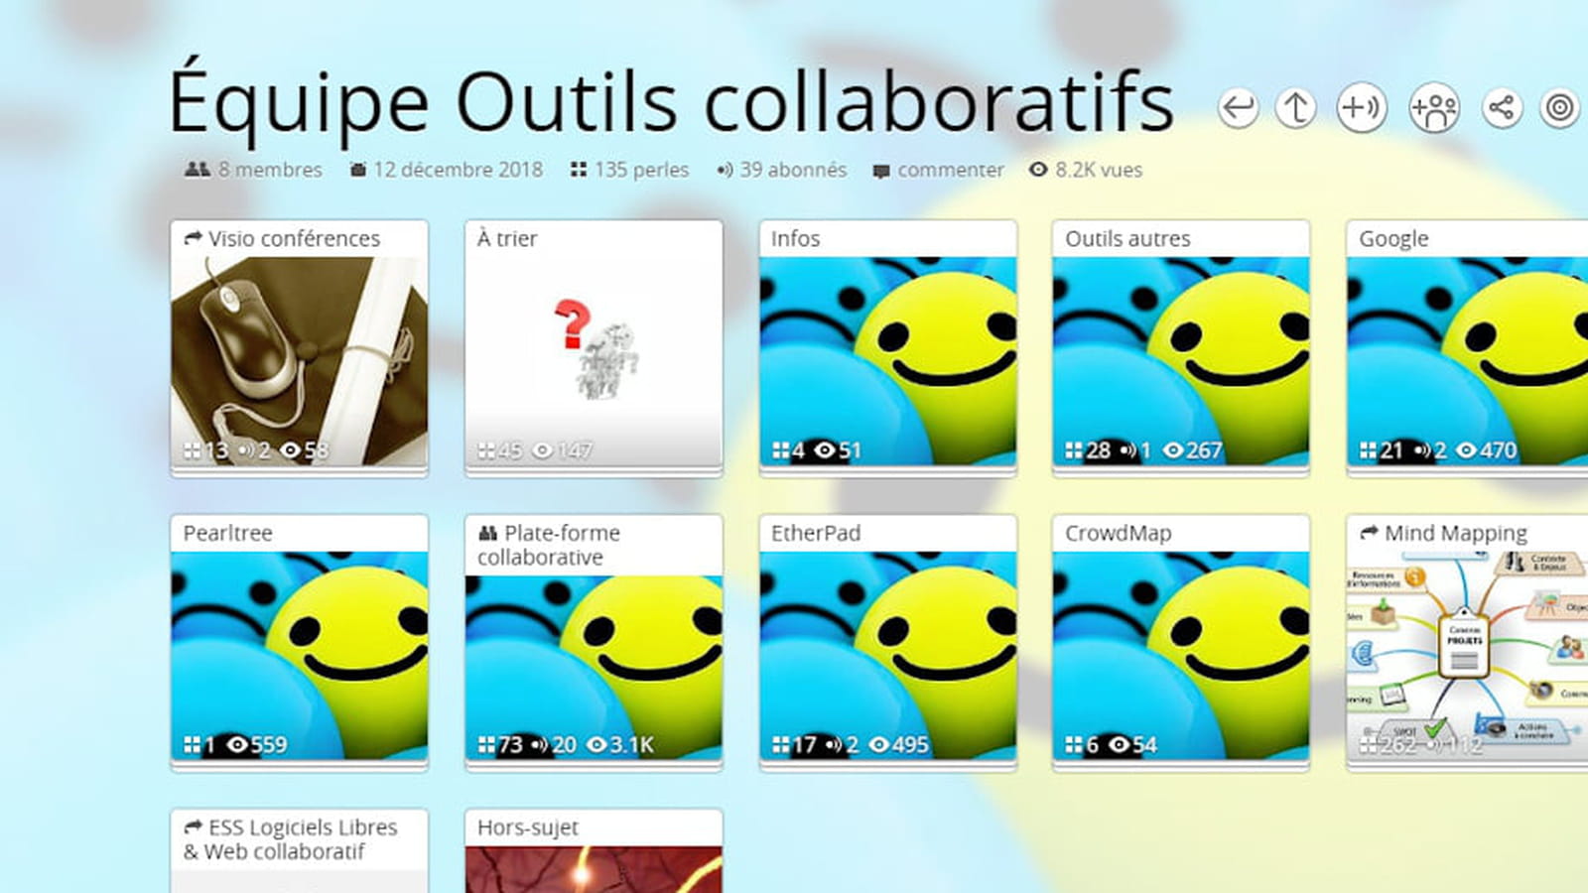The width and height of the screenshot is (1588, 893).
Task: Click the subscribers icon beside 39 abonnés
Action: 725,170
